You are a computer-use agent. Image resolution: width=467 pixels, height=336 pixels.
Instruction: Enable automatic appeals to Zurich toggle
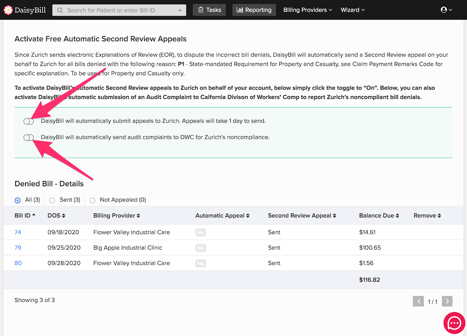pyautogui.click(x=29, y=121)
